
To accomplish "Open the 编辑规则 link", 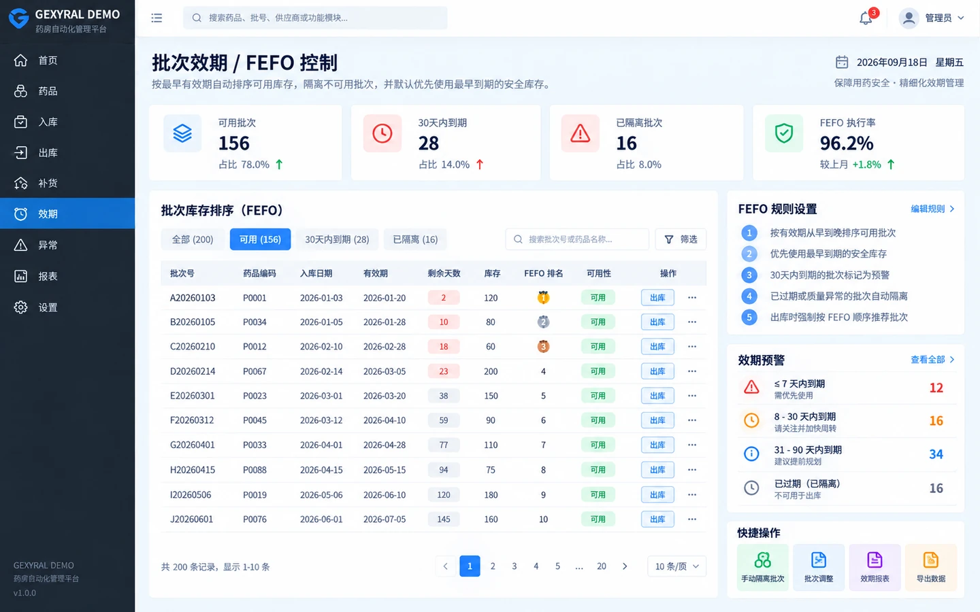I will [932, 209].
